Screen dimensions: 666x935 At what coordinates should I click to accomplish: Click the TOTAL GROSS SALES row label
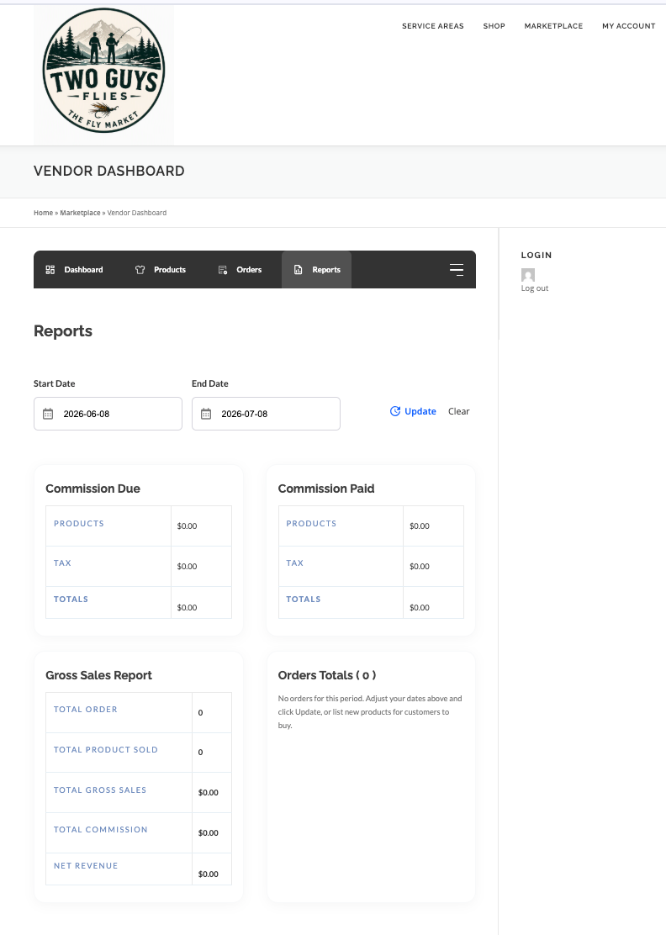pos(100,790)
